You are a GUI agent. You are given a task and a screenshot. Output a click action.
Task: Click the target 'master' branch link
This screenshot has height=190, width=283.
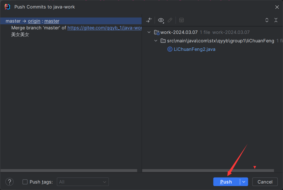pos(52,21)
